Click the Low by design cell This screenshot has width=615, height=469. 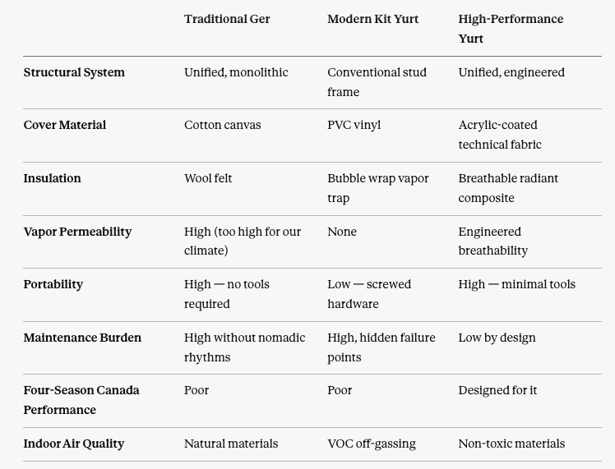tap(497, 338)
